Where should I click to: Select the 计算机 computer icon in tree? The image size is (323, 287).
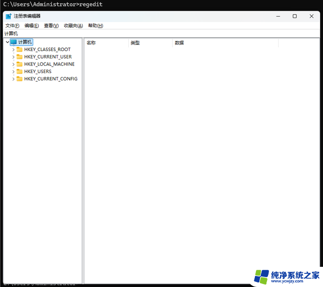14,42
